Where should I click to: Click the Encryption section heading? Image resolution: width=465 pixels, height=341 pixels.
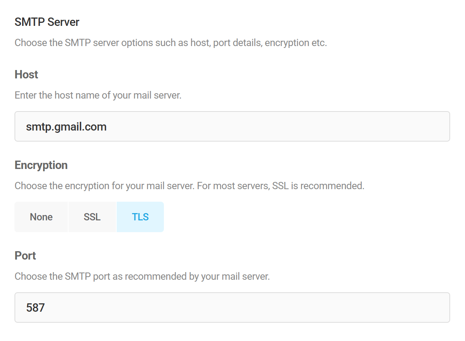coord(41,165)
